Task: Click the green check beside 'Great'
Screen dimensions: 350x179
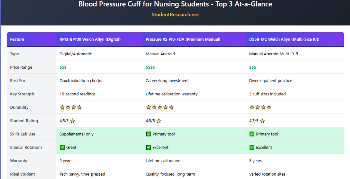Action: tap(62, 147)
